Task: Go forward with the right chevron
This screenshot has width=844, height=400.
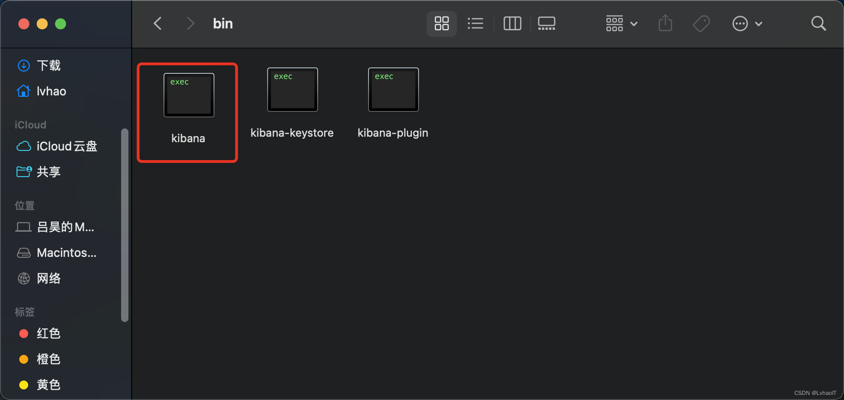Action: tap(190, 23)
